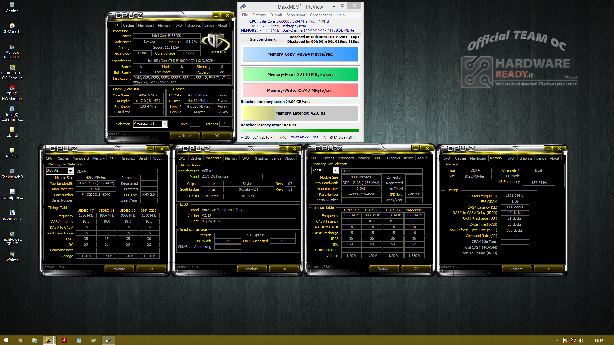Click OK in the Mainboard CPU-Z window
Screen dimensions: 614x345
click(284, 269)
